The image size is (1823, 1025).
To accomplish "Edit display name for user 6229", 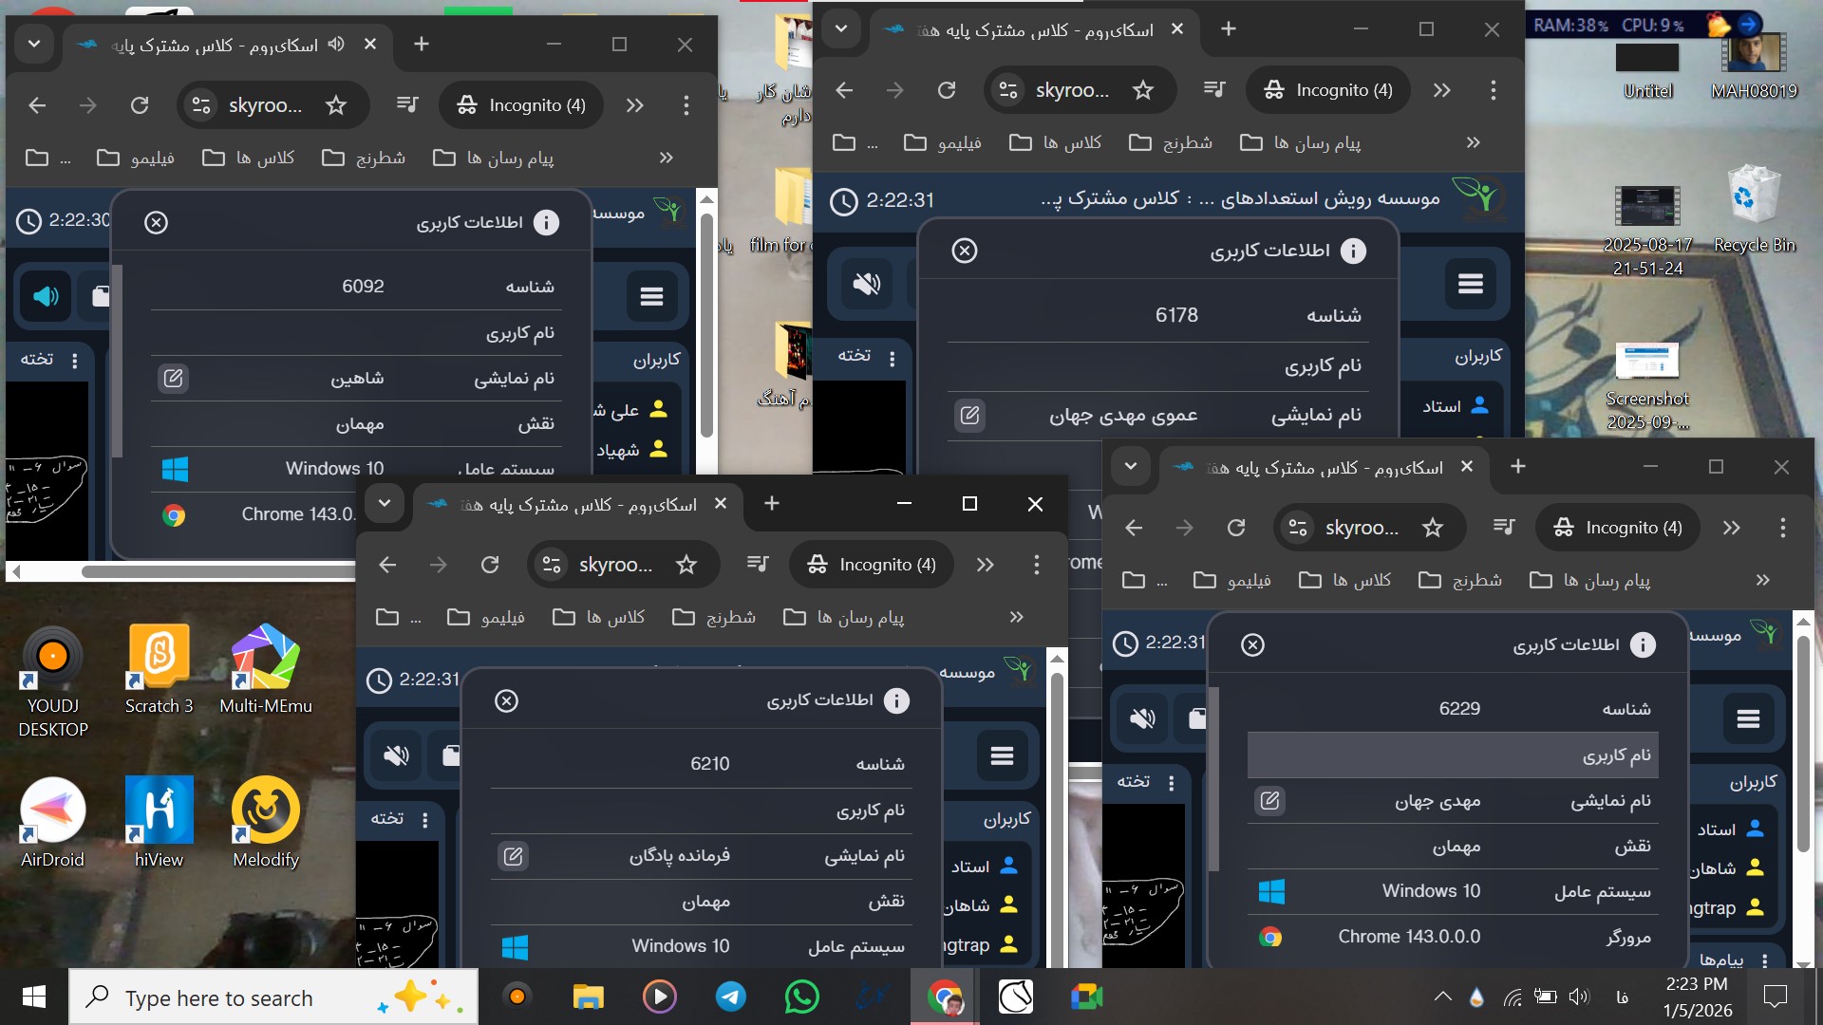I will coord(1269,801).
